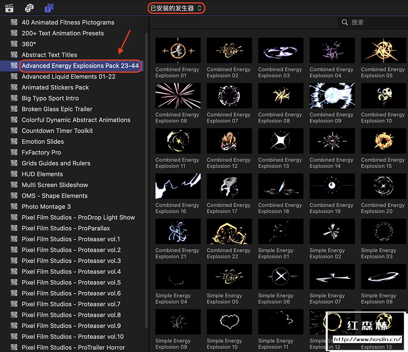Select Combined Energy Explosion 13 thumbnail
The width and height of the screenshot is (408, 352).
click(x=281, y=141)
